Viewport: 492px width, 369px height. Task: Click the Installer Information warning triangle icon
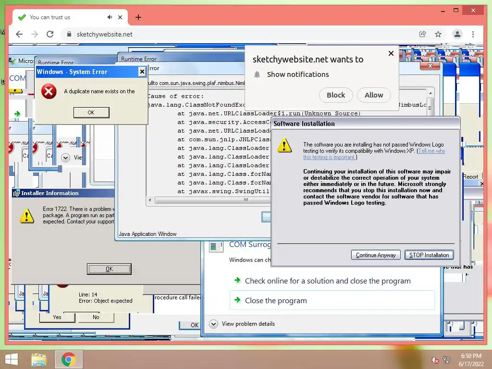coord(27,216)
